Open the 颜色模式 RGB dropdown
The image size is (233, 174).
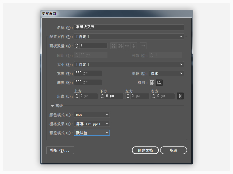pyautogui.click(x=92, y=115)
